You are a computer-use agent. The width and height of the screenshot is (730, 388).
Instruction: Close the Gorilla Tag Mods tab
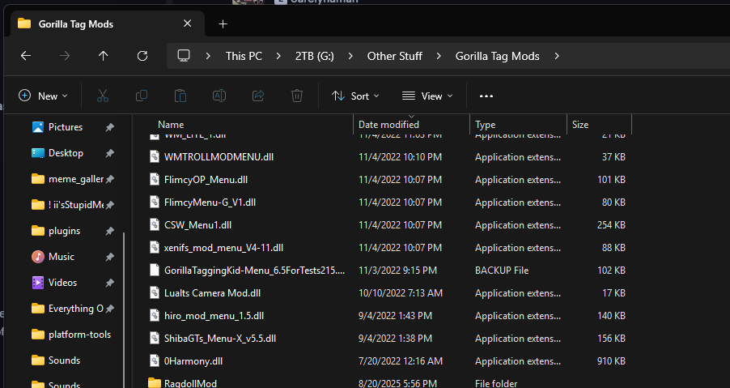pyautogui.click(x=187, y=23)
